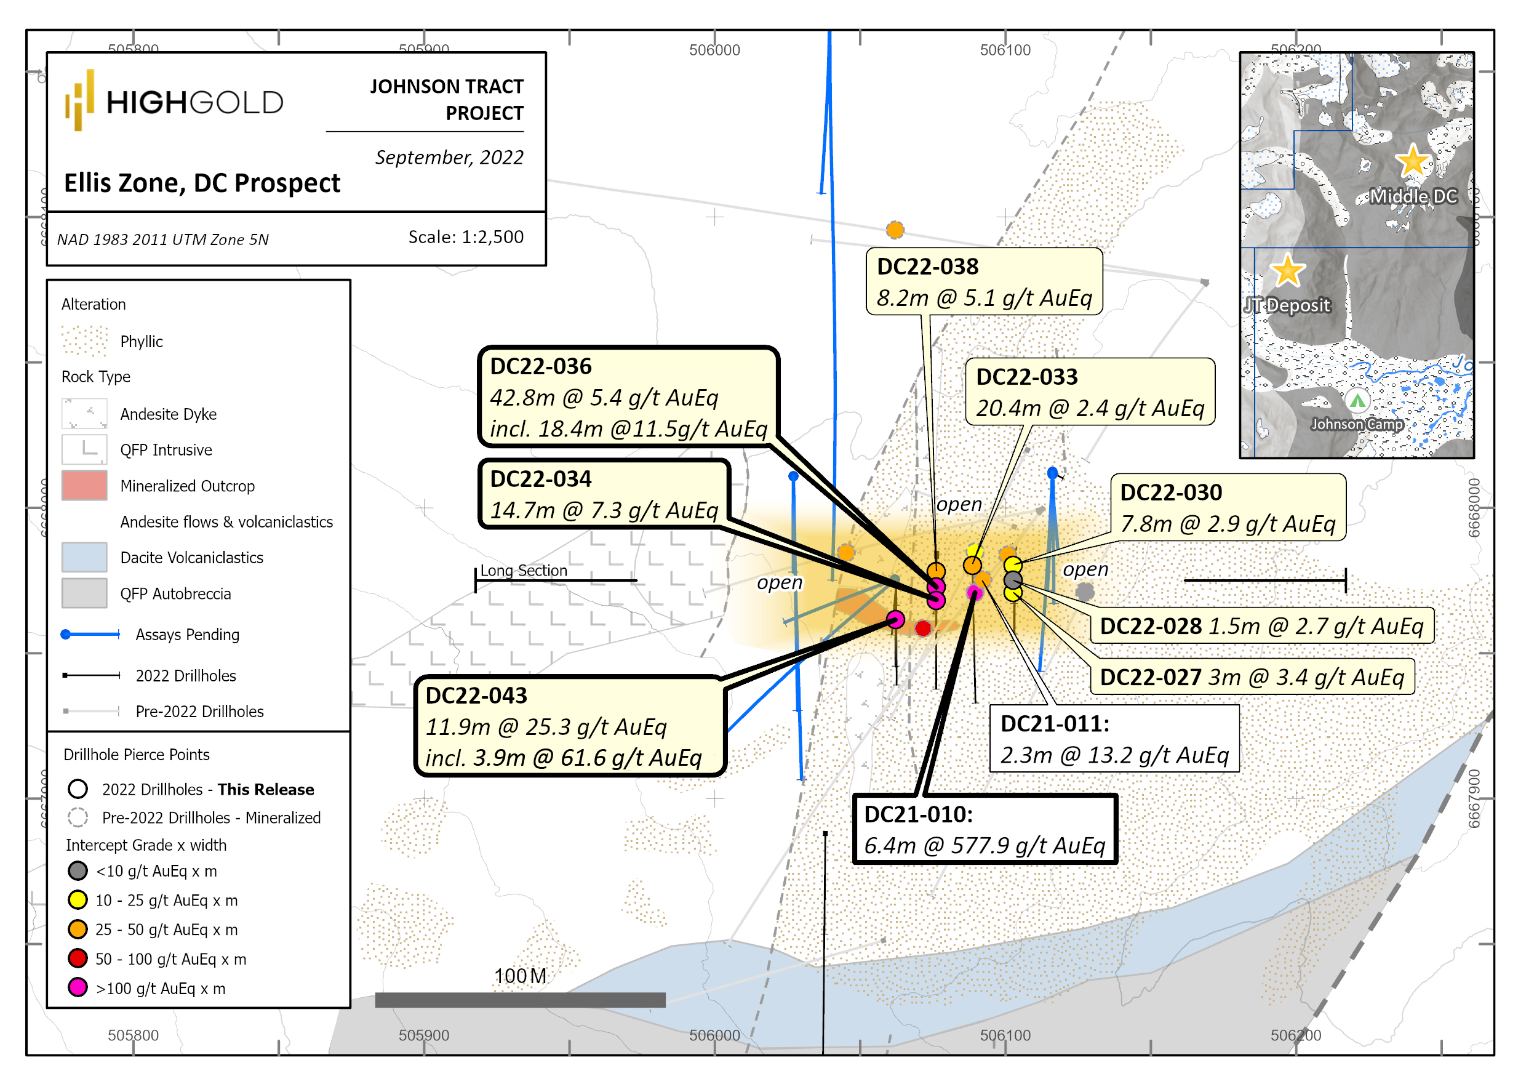
Task: Click the Middle DC star marker
Action: 1412,162
